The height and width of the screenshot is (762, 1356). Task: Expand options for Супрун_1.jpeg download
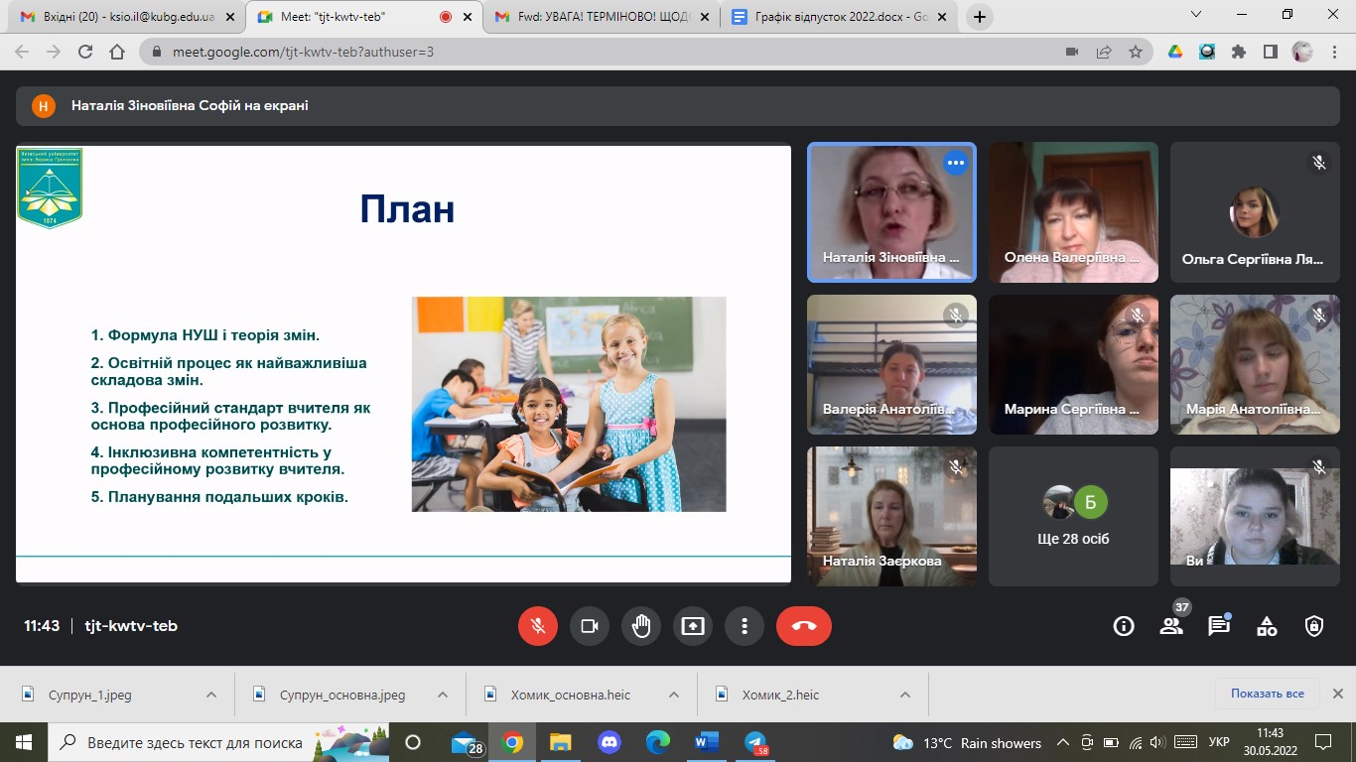coord(210,695)
